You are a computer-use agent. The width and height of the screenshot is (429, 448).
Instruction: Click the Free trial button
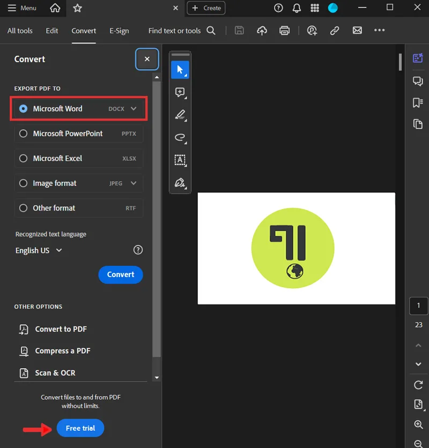click(80, 428)
